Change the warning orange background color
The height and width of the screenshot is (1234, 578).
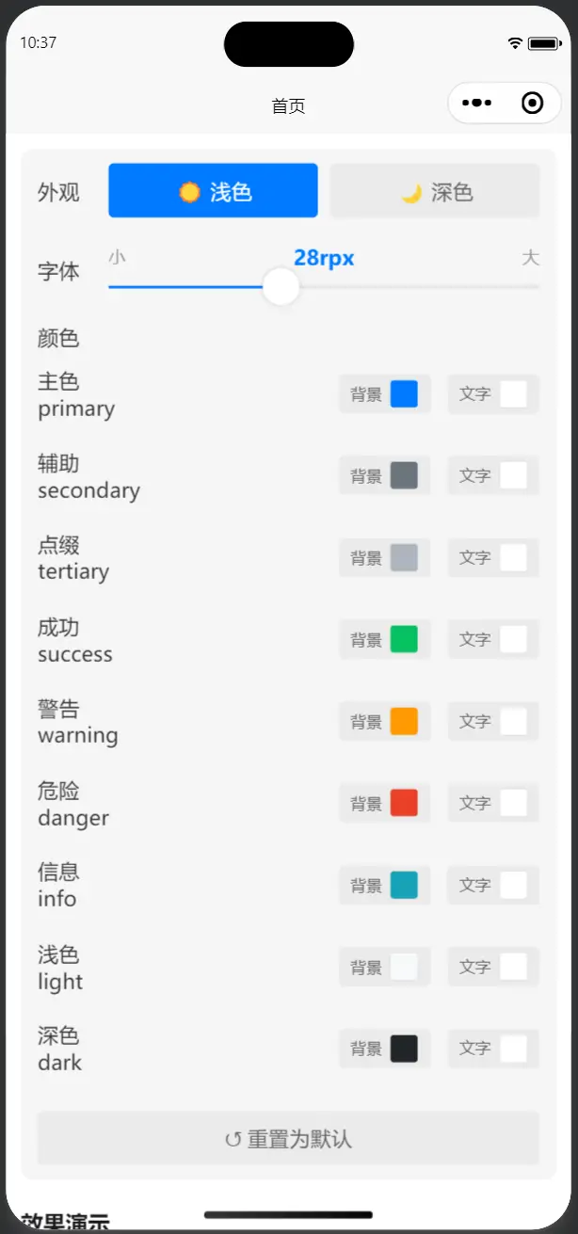404,722
